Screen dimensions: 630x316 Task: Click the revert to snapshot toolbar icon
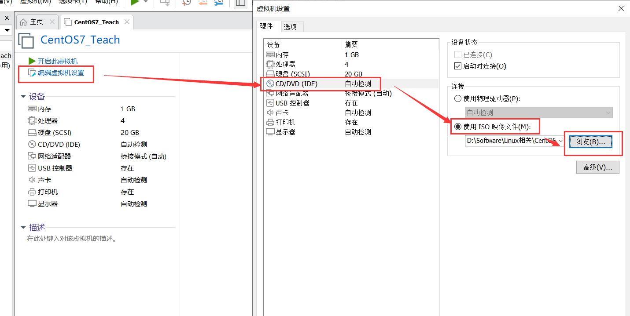pos(203,3)
